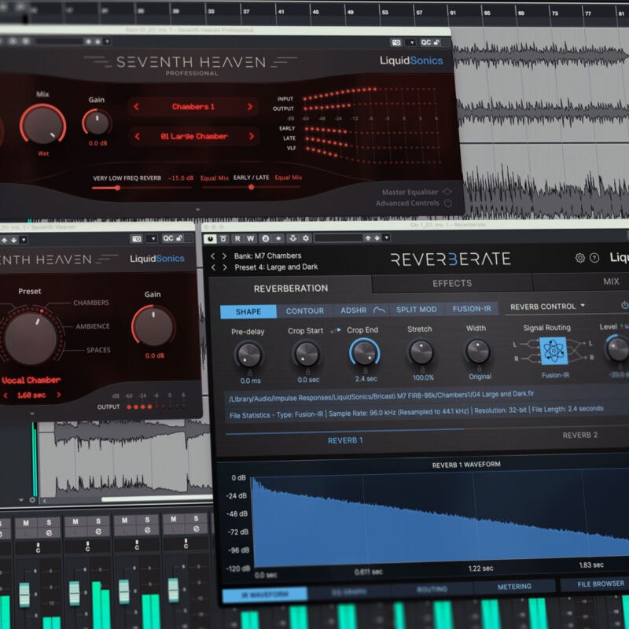Click the Mix knob in Seventh Heaven Professional

pyautogui.click(x=43, y=124)
